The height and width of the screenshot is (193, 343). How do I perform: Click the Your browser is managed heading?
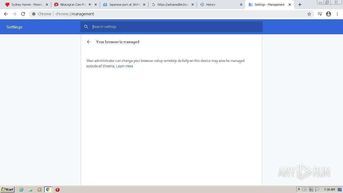118,42
